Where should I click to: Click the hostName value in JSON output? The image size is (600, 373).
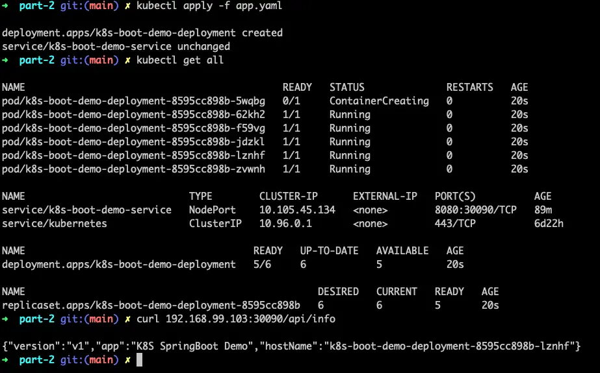449,346
